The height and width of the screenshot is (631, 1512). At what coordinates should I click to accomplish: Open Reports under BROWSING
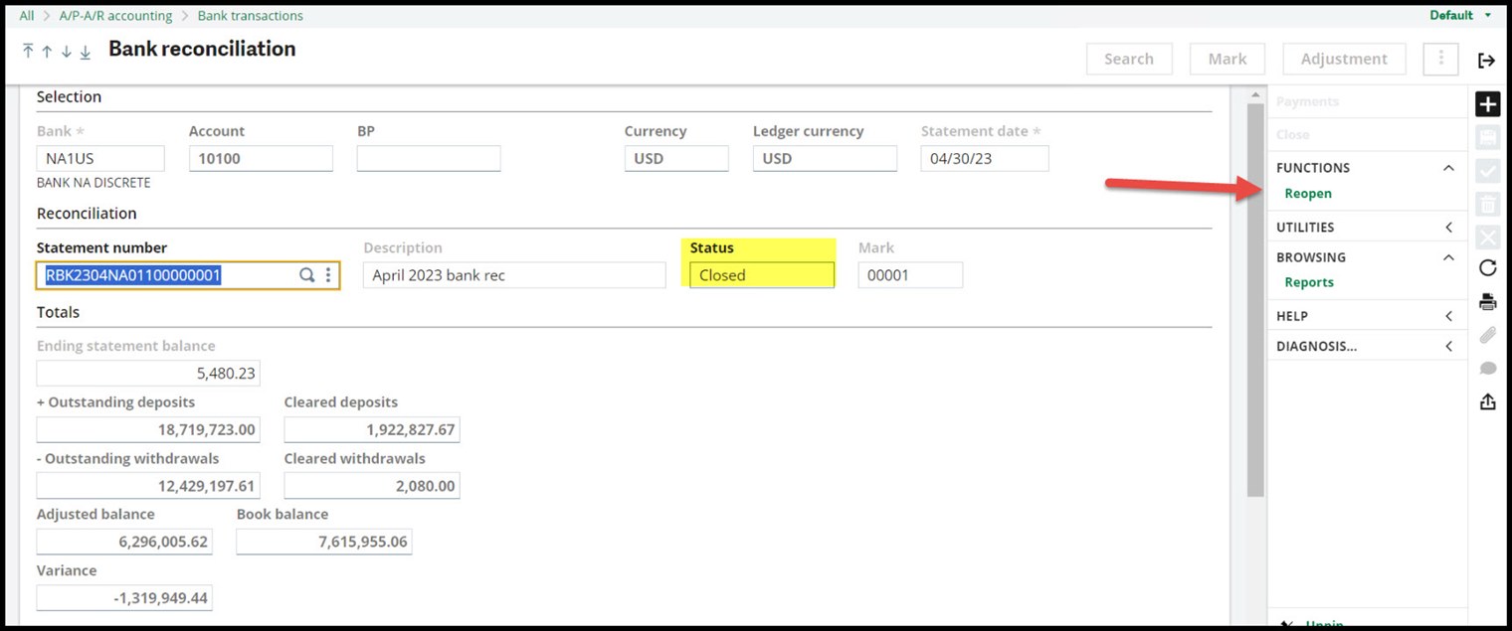point(1308,282)
